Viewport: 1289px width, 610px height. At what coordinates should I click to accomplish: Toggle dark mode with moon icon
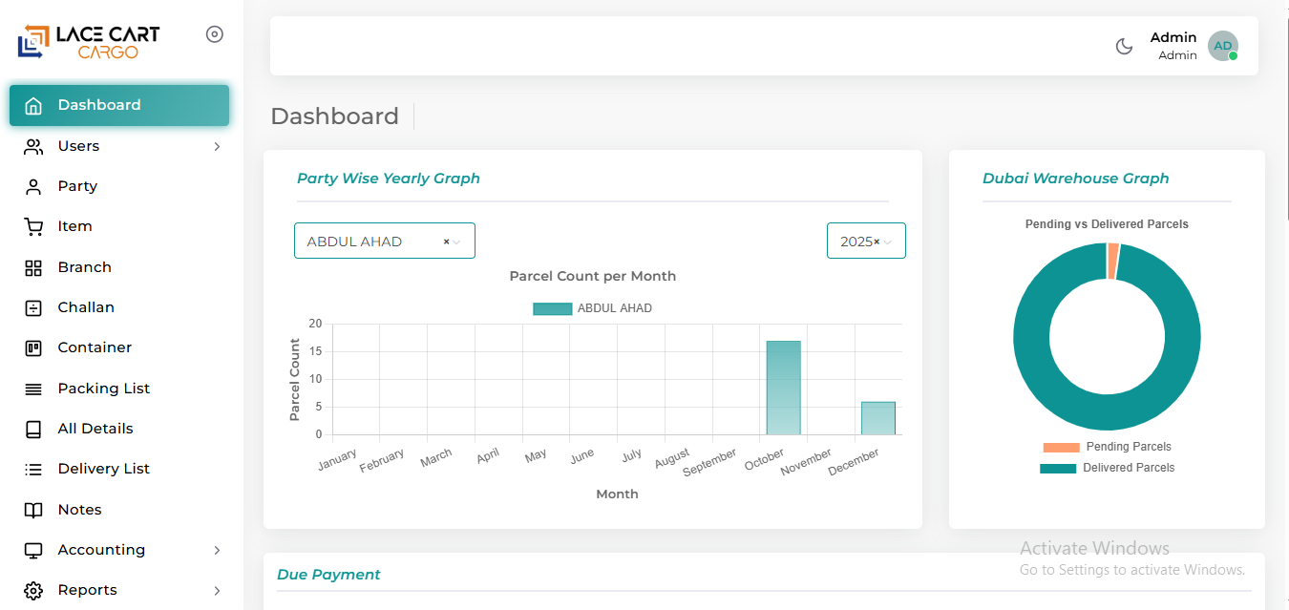[1124, 46]
